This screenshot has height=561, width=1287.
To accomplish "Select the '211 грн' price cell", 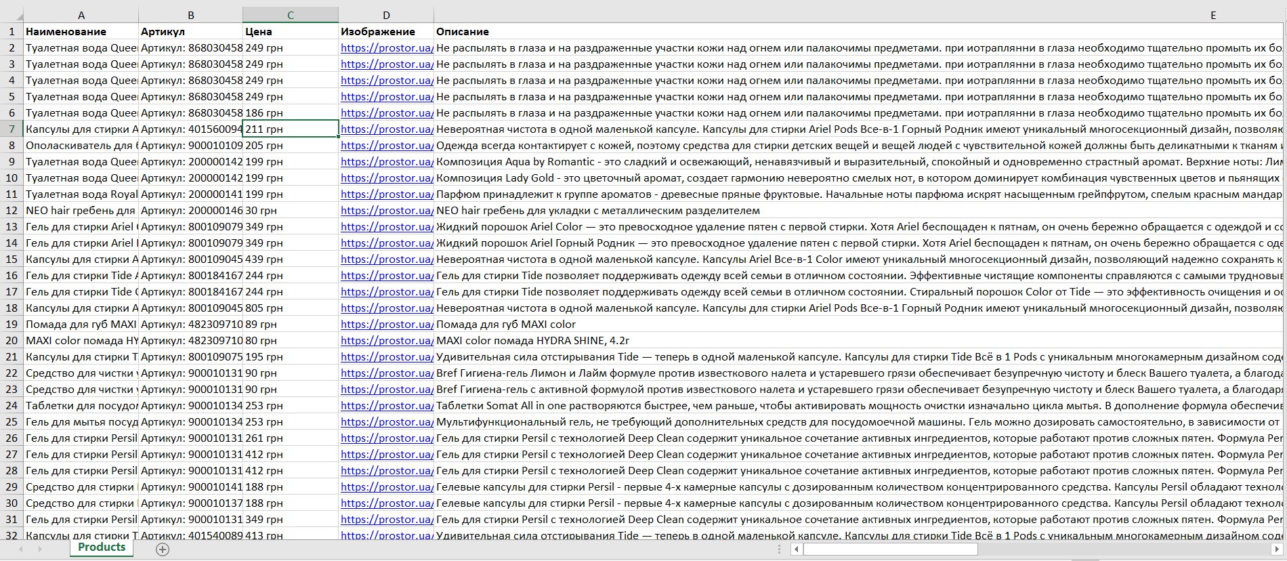I will point(291,129).
